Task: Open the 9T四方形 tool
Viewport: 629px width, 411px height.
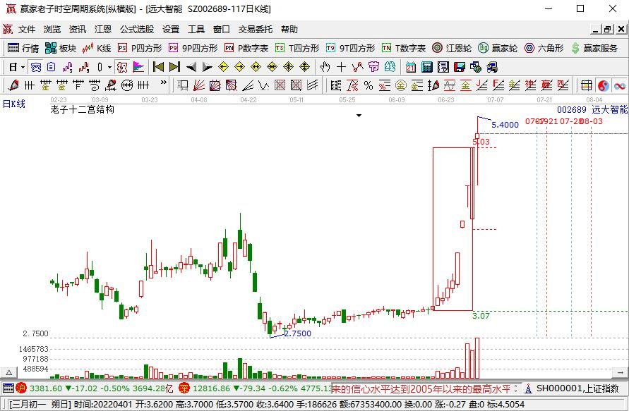Action: (350, 48)
